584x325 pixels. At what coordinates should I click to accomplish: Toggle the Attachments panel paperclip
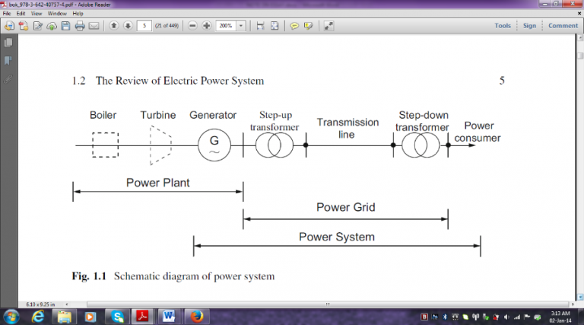(x=8, y=78)
